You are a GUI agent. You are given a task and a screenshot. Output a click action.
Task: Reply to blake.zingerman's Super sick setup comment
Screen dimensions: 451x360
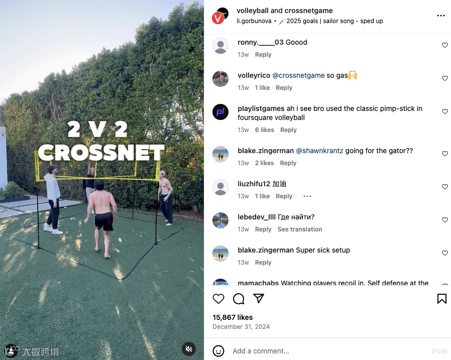point(263,263)
